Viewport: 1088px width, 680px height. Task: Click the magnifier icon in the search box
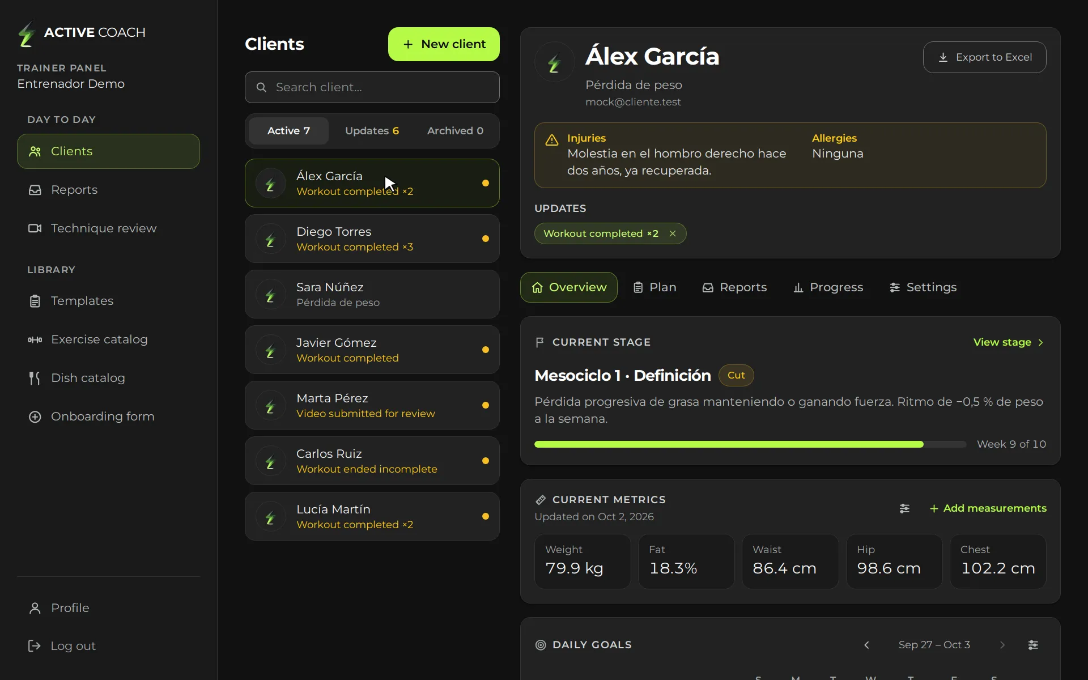click(261, 87)
